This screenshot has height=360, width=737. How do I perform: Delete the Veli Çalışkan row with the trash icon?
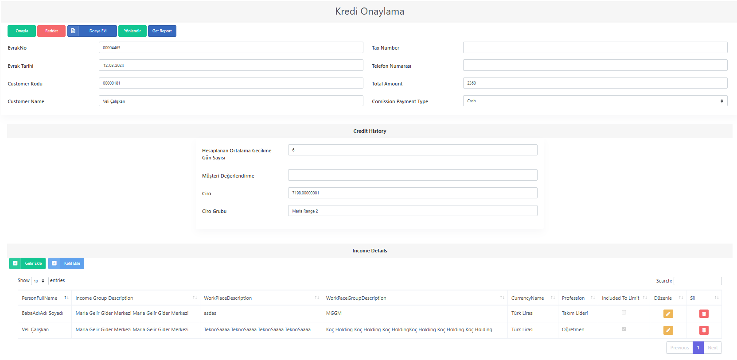pos(704,330)
